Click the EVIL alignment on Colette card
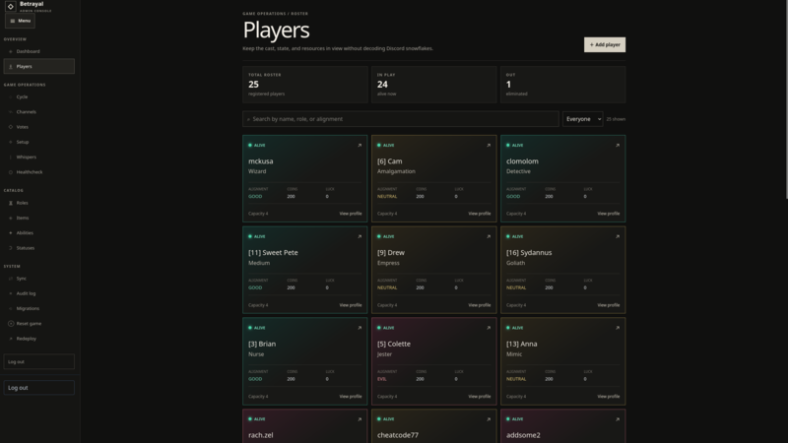The height and width of the screenshot is (443, 788). coord(382,379)
